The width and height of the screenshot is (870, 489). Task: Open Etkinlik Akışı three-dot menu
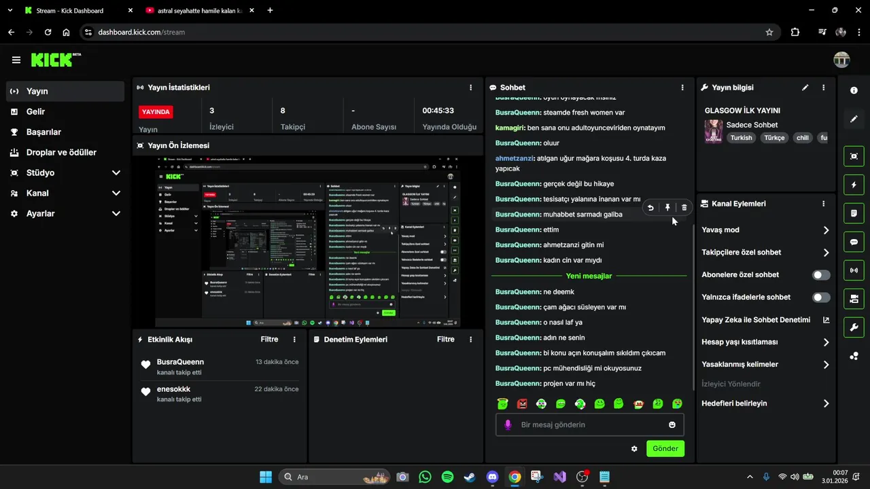point(294,340)
